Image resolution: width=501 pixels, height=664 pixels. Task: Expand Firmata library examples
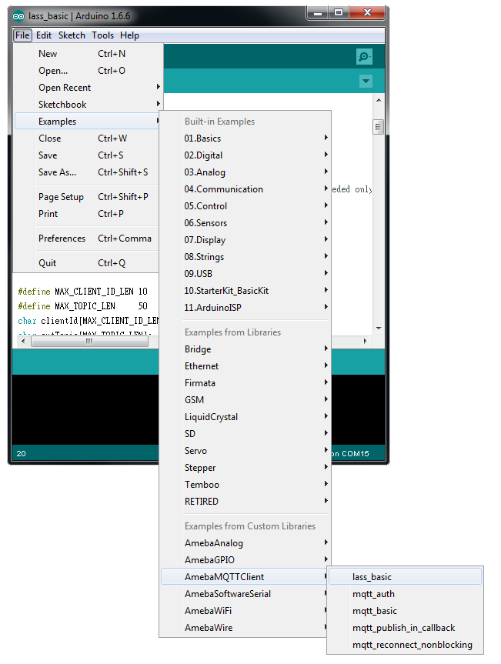(245, 383)
